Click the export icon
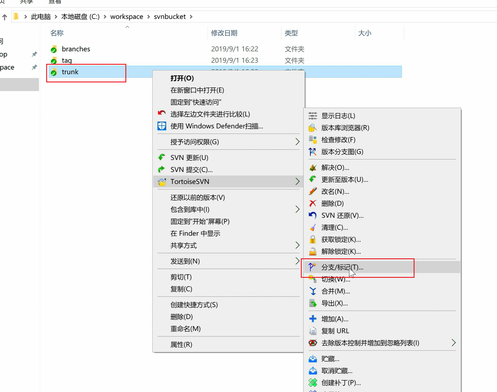 (313, 303)
